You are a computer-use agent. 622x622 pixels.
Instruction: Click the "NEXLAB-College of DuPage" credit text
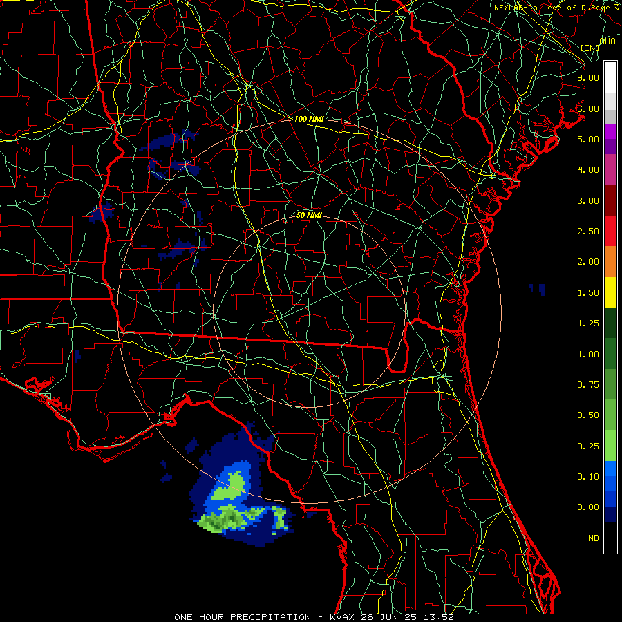pos(552,8)
